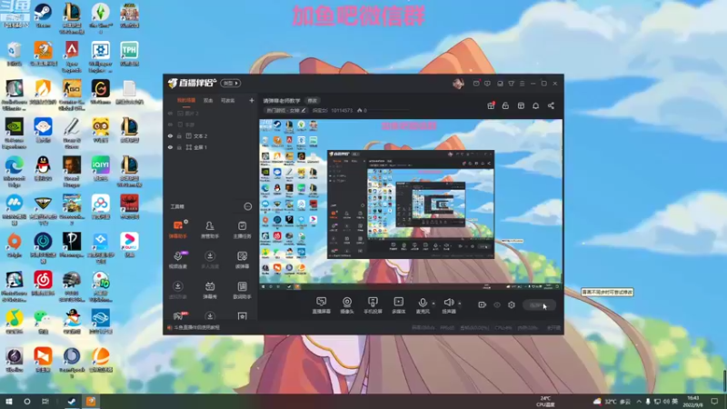Viewport: 727px width, 409px height.
Task: Add a new scene with plus button
Action: pos(252,100)
